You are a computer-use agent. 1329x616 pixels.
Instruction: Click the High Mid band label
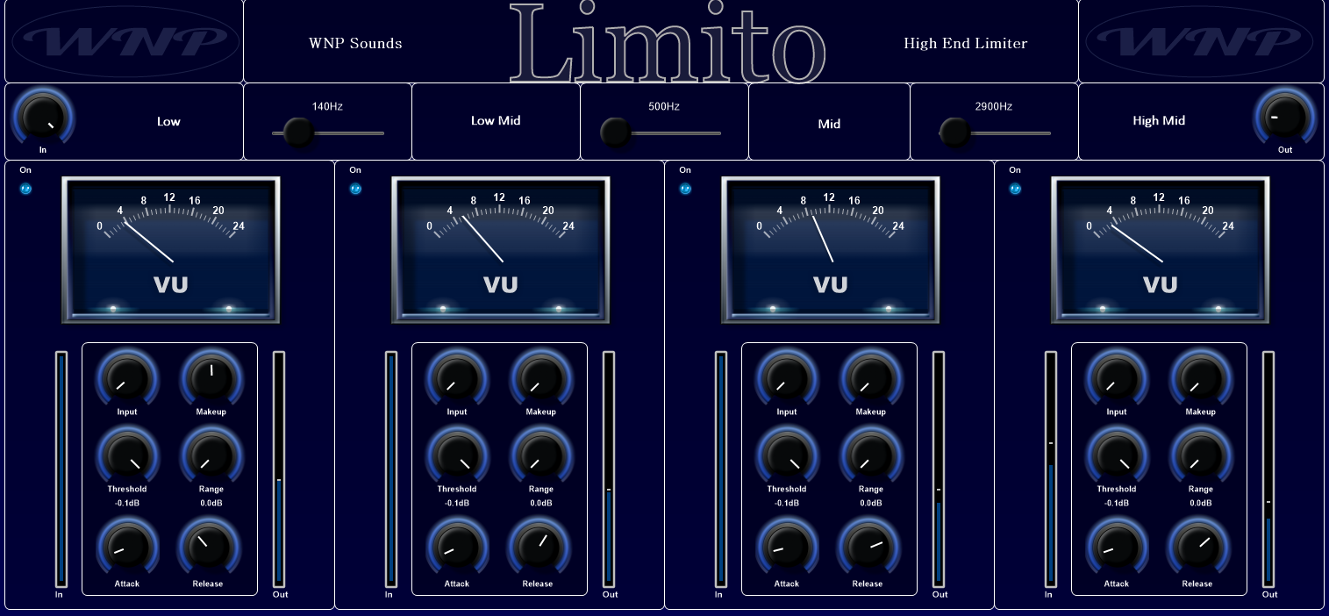[x=1159, y=121]
